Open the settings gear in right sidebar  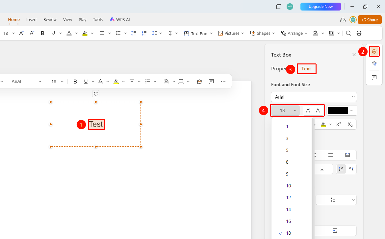click(x=374, y=51)
